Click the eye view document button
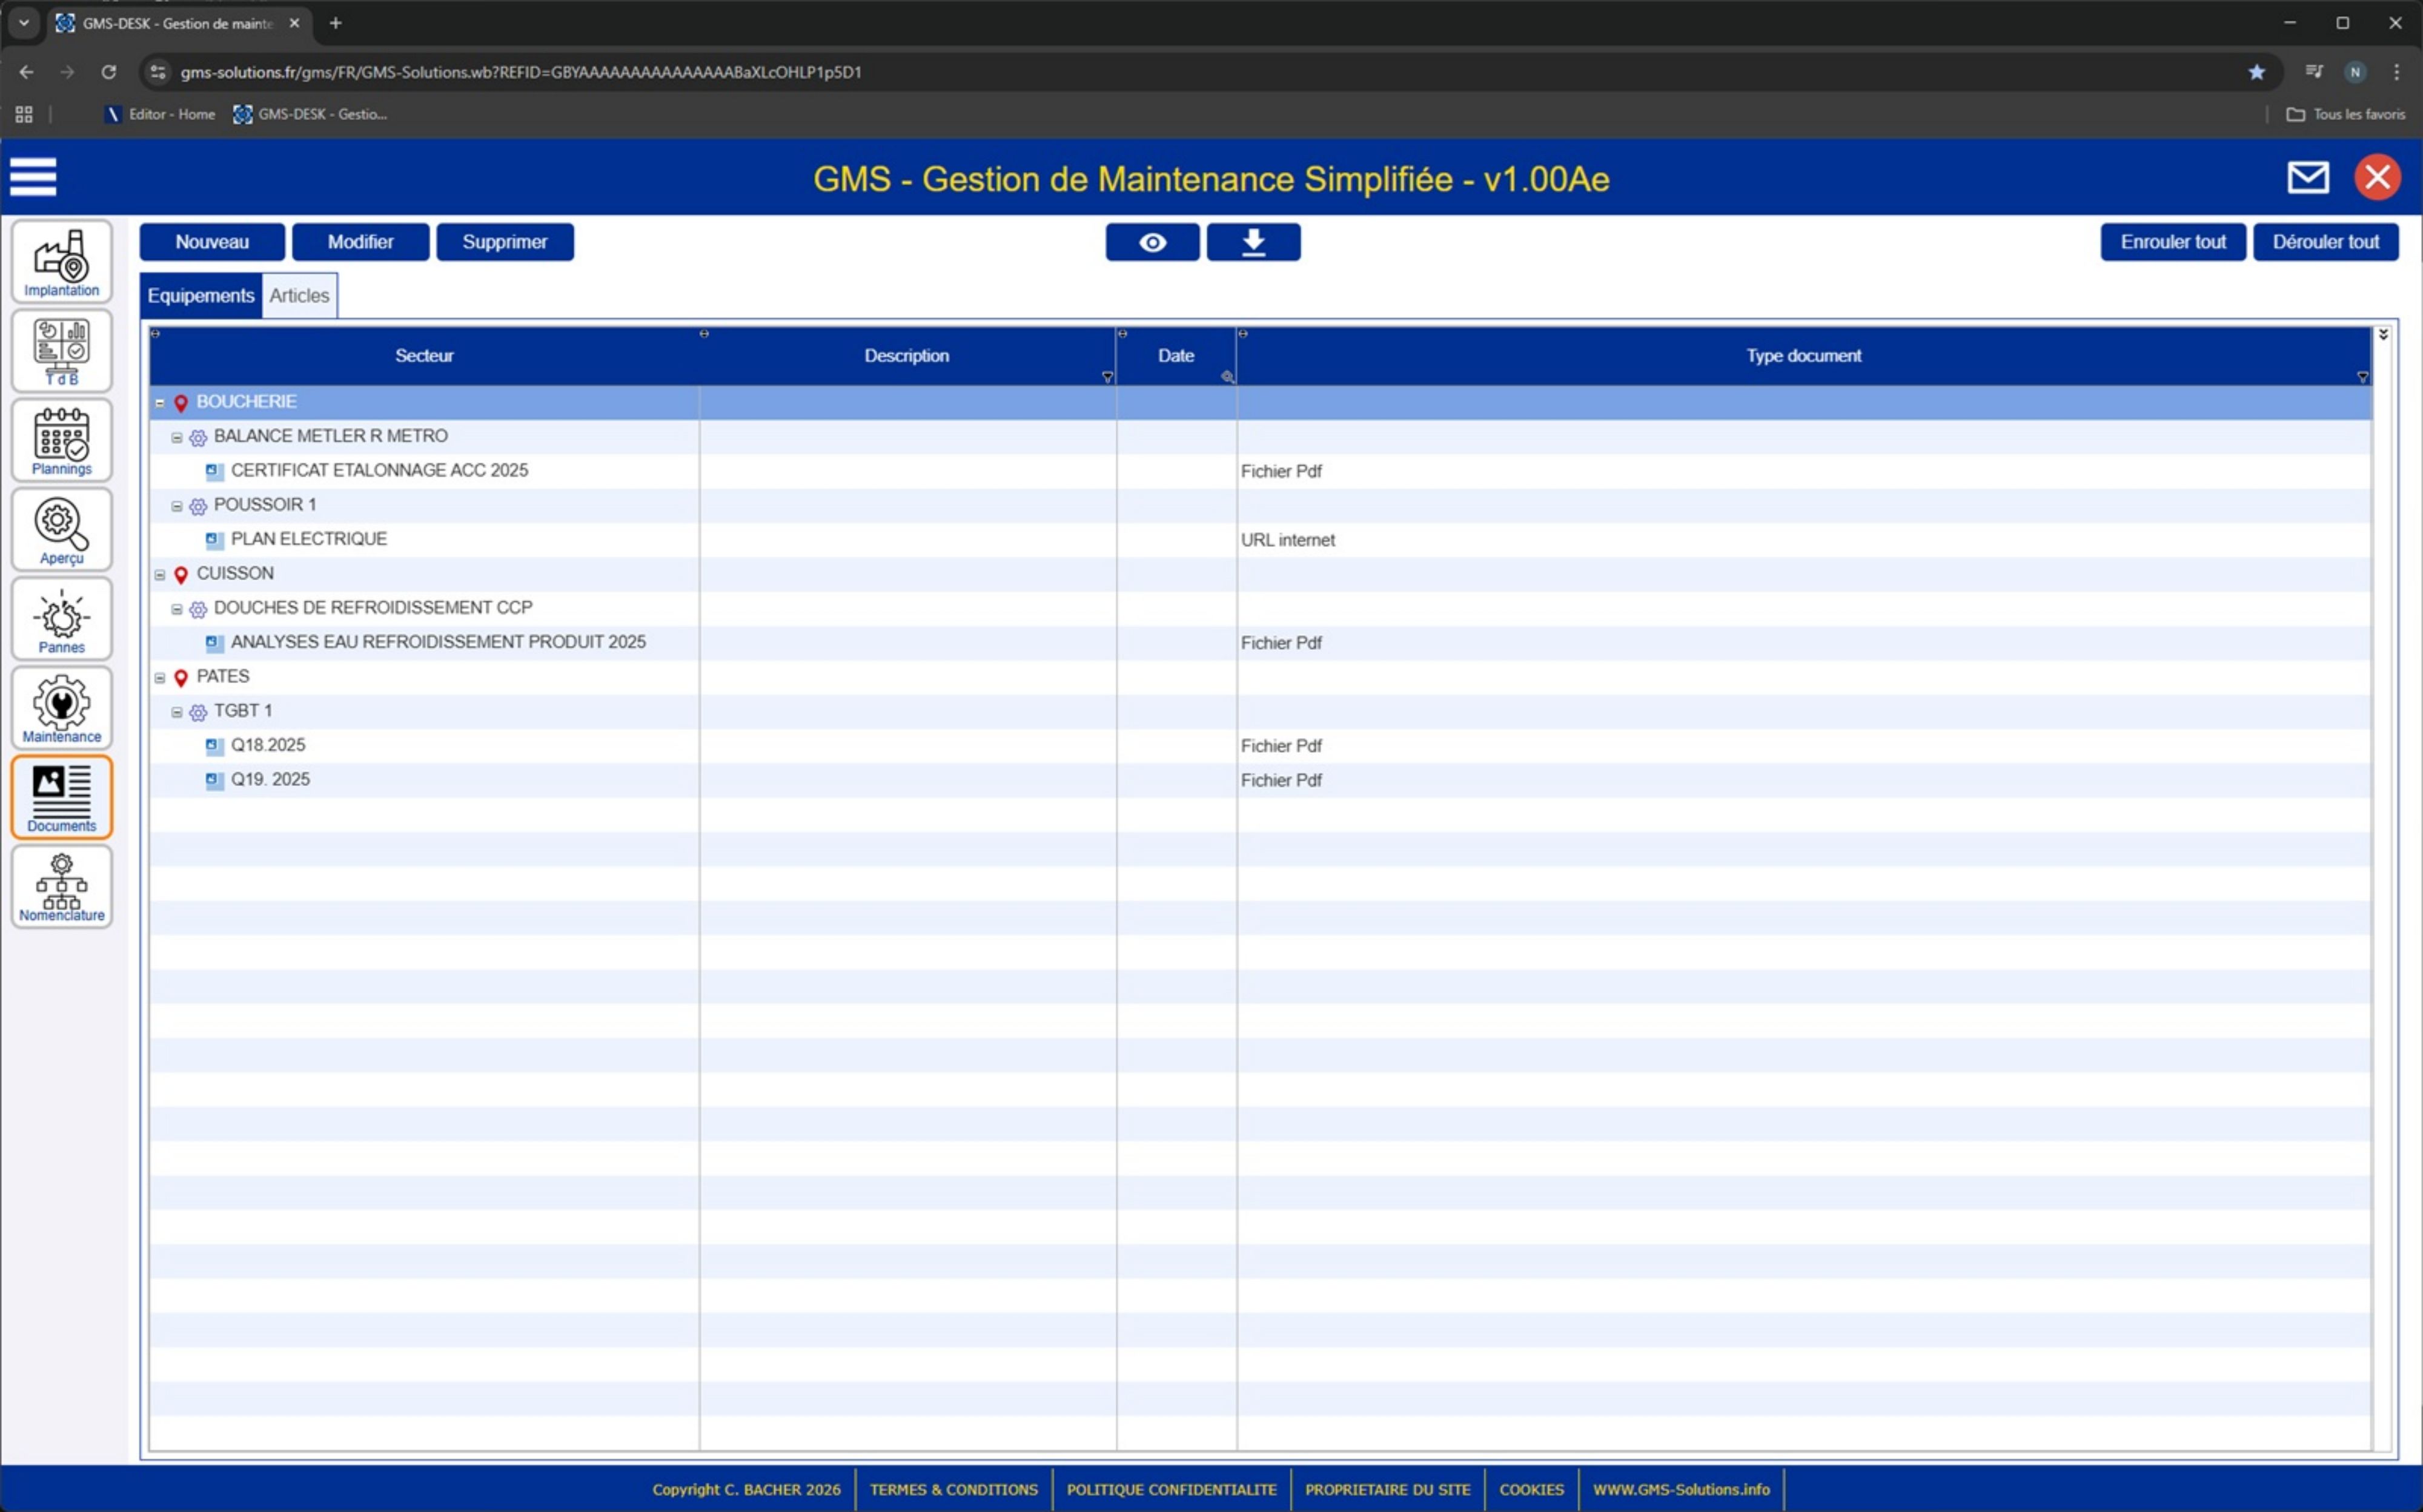Screen dimensions: 2423x1512 [x=1152, y=242]
